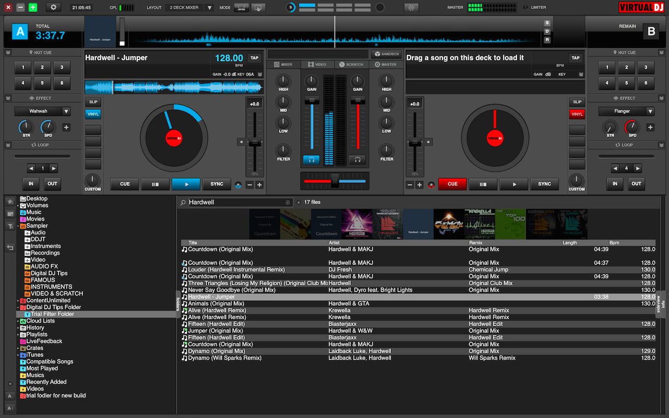Add an effect slot on deck B

click(650, 127)
